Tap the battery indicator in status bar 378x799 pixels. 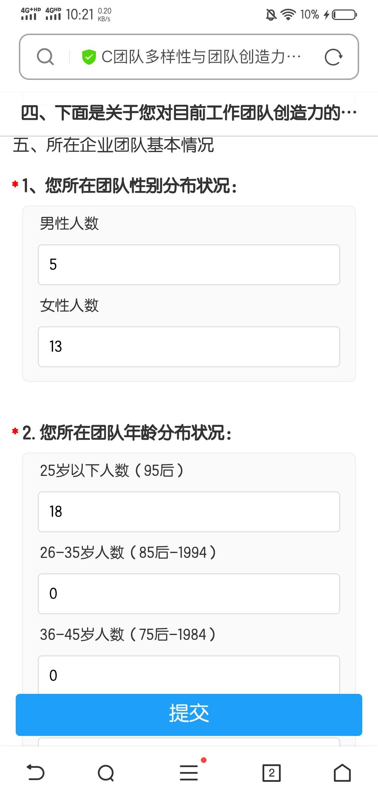click(x=344, y=15)
